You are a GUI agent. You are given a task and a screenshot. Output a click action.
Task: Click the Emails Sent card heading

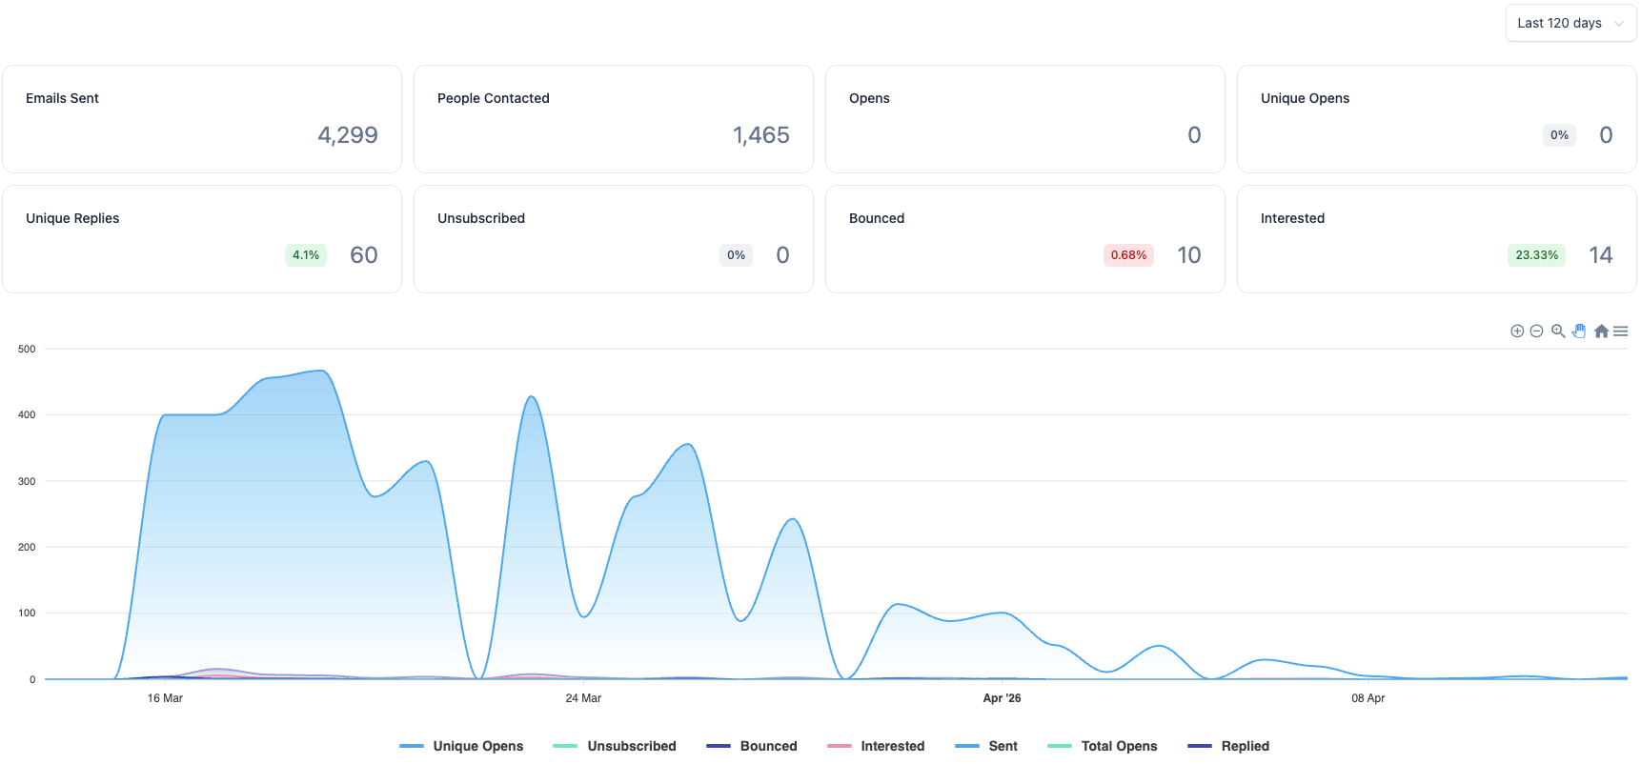[x=62, y=98]
